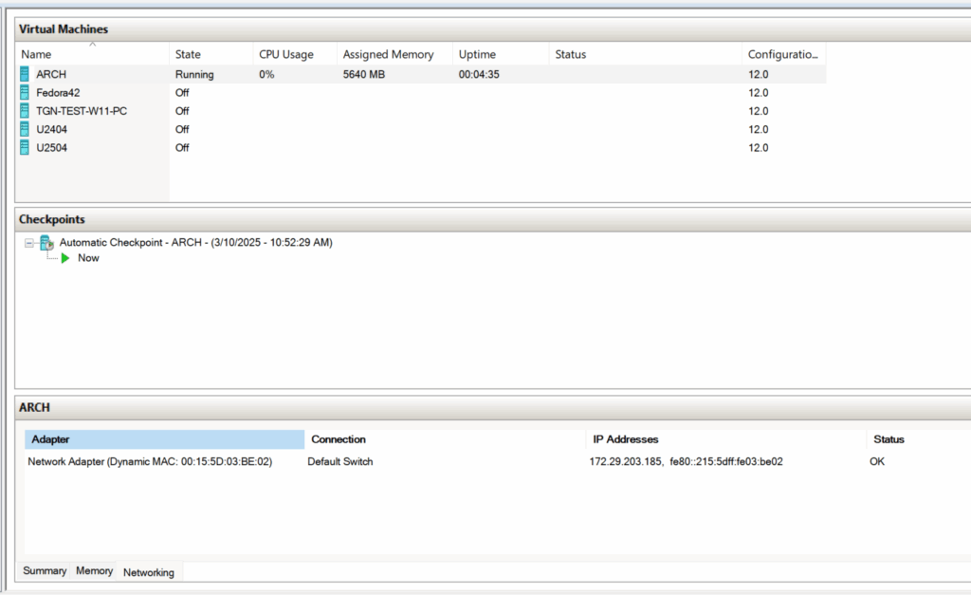Switch to the Summary tab
The width and height of the screenshot is (971, 595).
[45, 571]
